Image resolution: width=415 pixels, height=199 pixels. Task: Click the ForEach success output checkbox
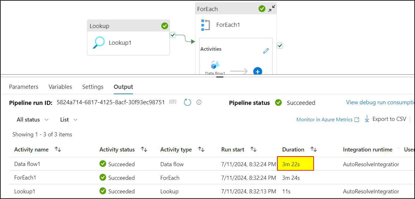tap(280, 46)
